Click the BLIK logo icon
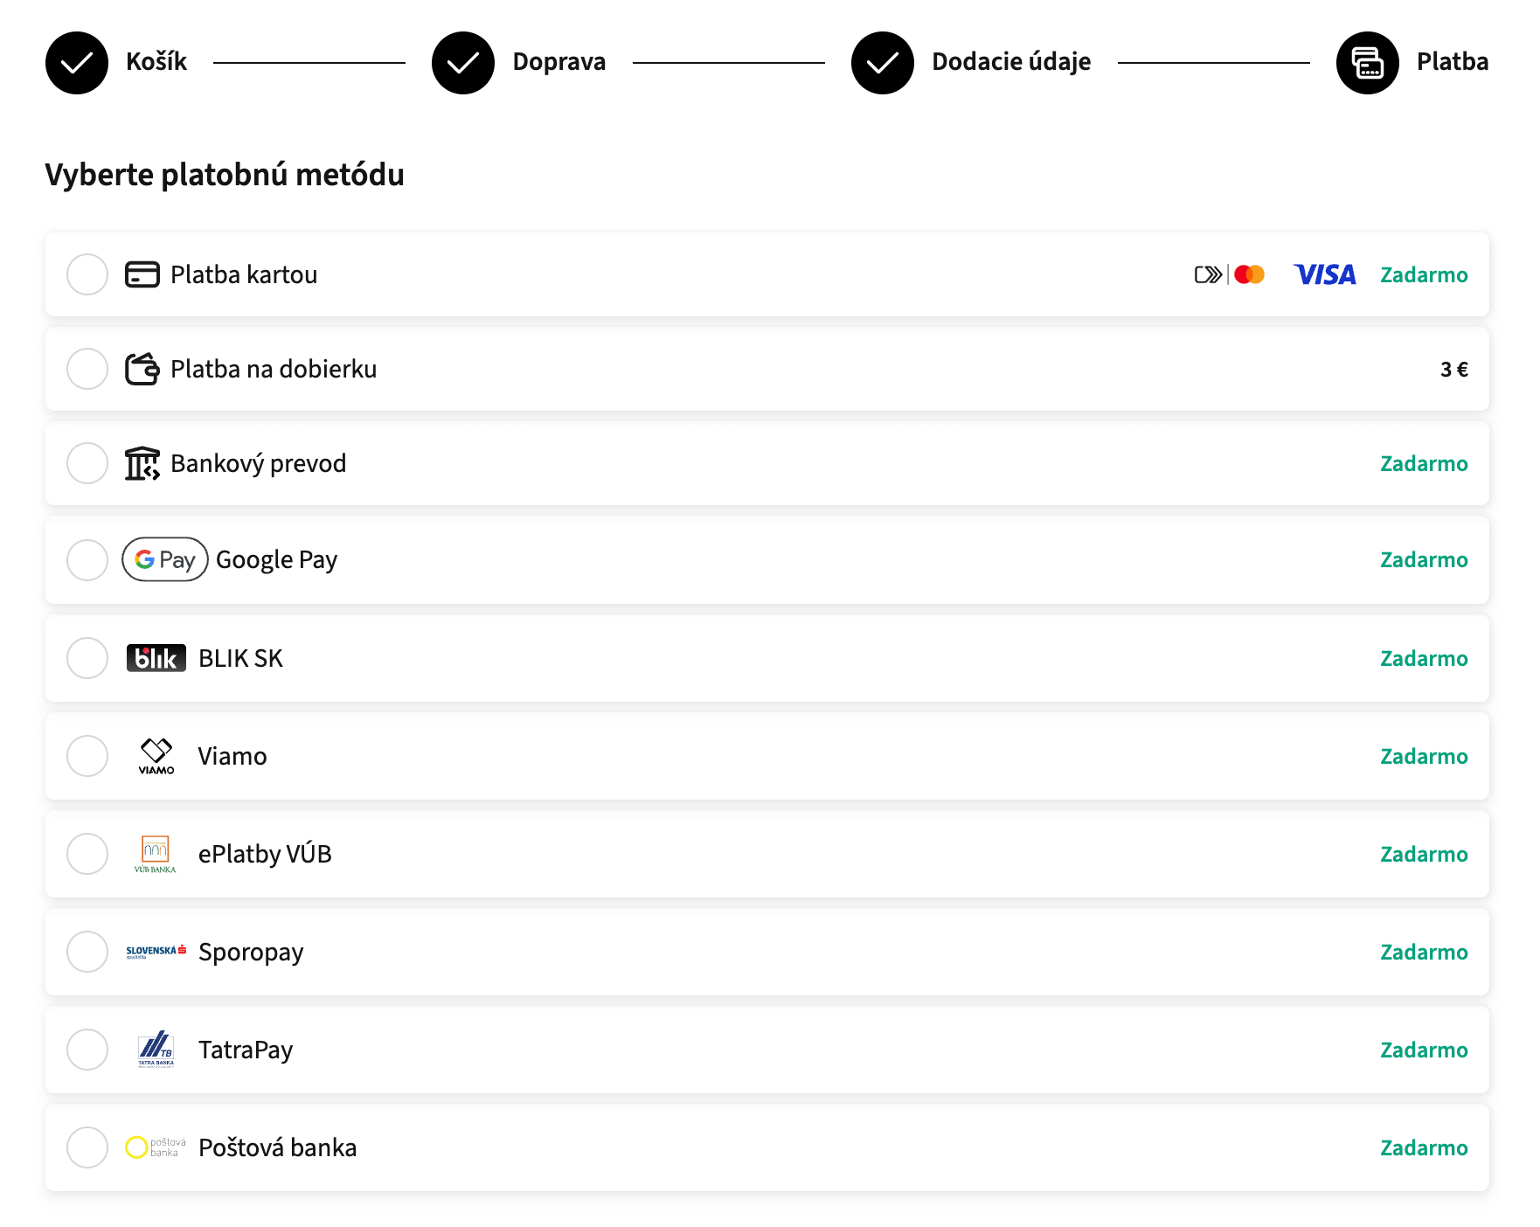This screenshot has width=1540, height=1227. tap(156, 658)
